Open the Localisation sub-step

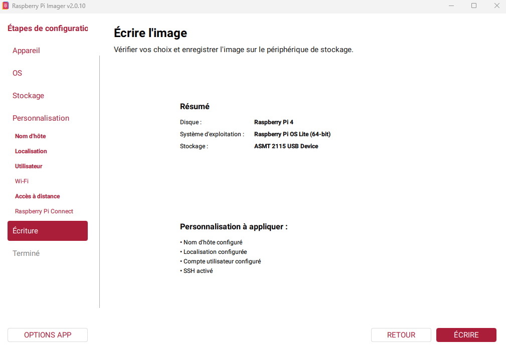point(31,151)
